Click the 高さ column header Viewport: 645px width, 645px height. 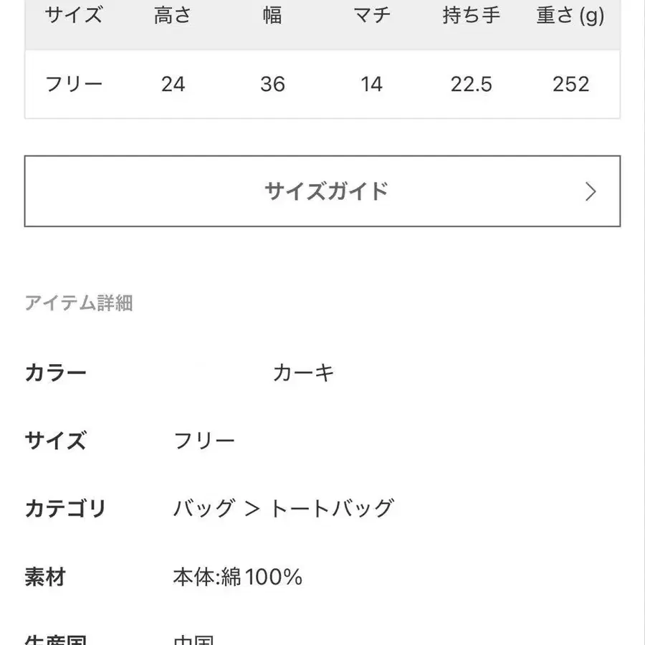(x=172, y=14)
